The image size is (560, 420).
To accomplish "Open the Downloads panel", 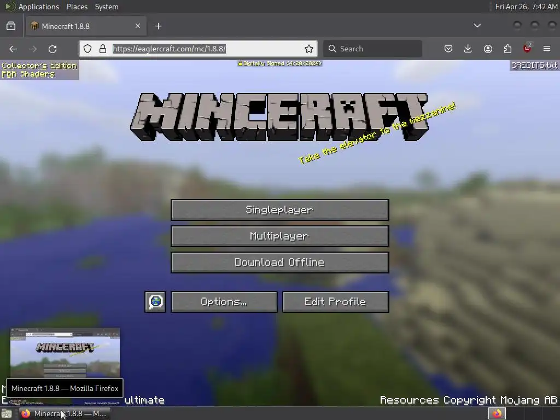I will click(468, 49).
